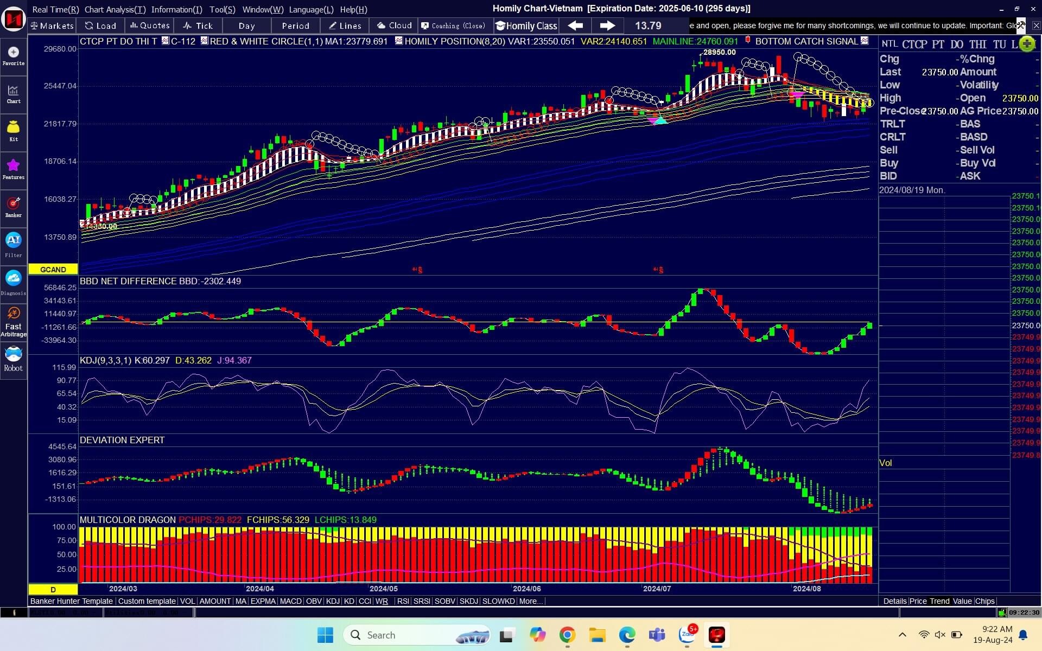The height and width of the screenshot is (651, 1042).
Task: Close the scrolling announcement ticker
Action: click(1036, 25)
